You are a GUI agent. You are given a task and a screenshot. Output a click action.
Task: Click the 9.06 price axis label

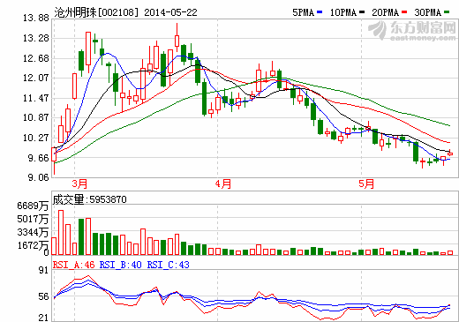click(38, 177)
